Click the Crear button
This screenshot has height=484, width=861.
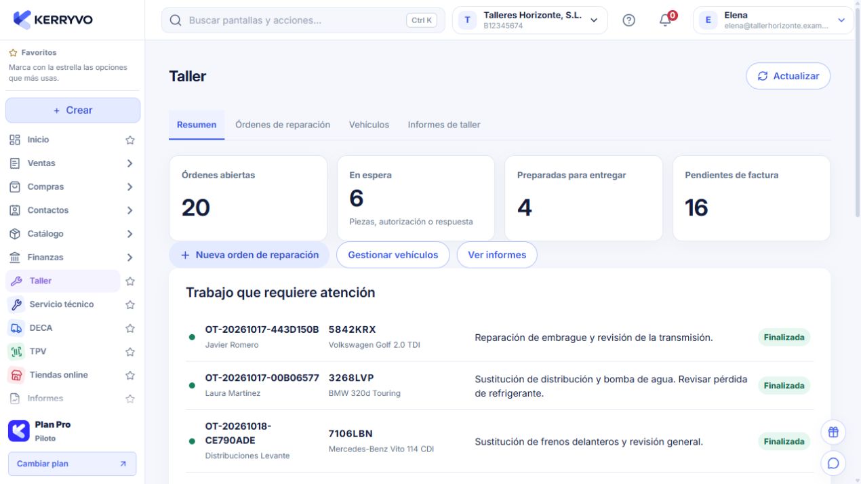click(73, 110)
